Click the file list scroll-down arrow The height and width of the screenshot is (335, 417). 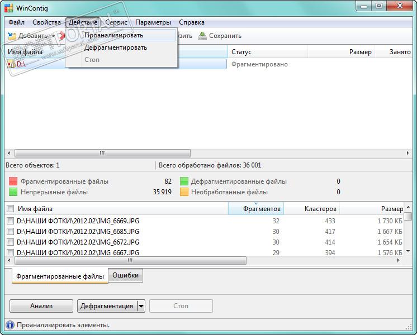pyautogui.click(x=408, y=251)
